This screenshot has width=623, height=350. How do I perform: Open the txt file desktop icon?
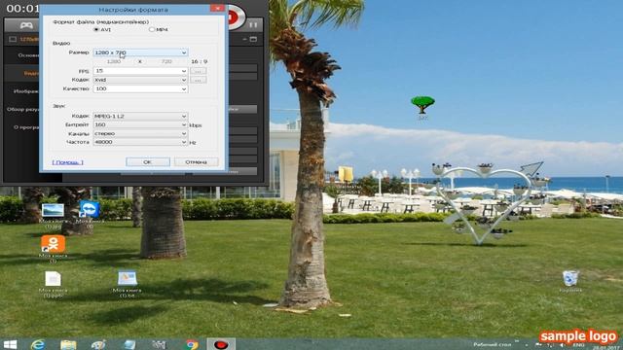128,284
